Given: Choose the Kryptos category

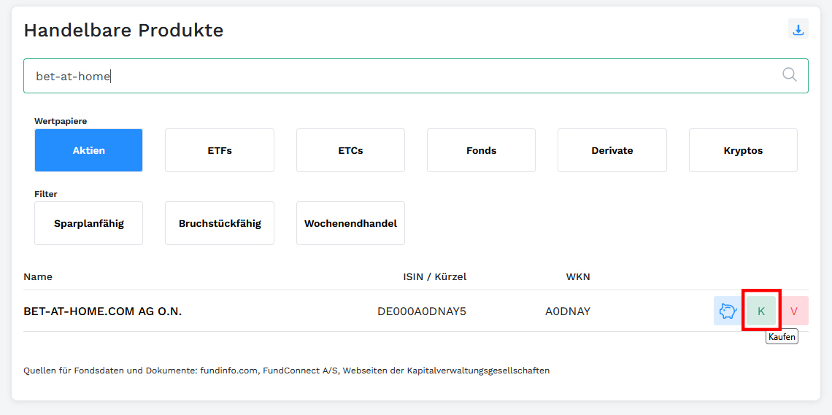Looking at the screenshot, I should 743,150.
